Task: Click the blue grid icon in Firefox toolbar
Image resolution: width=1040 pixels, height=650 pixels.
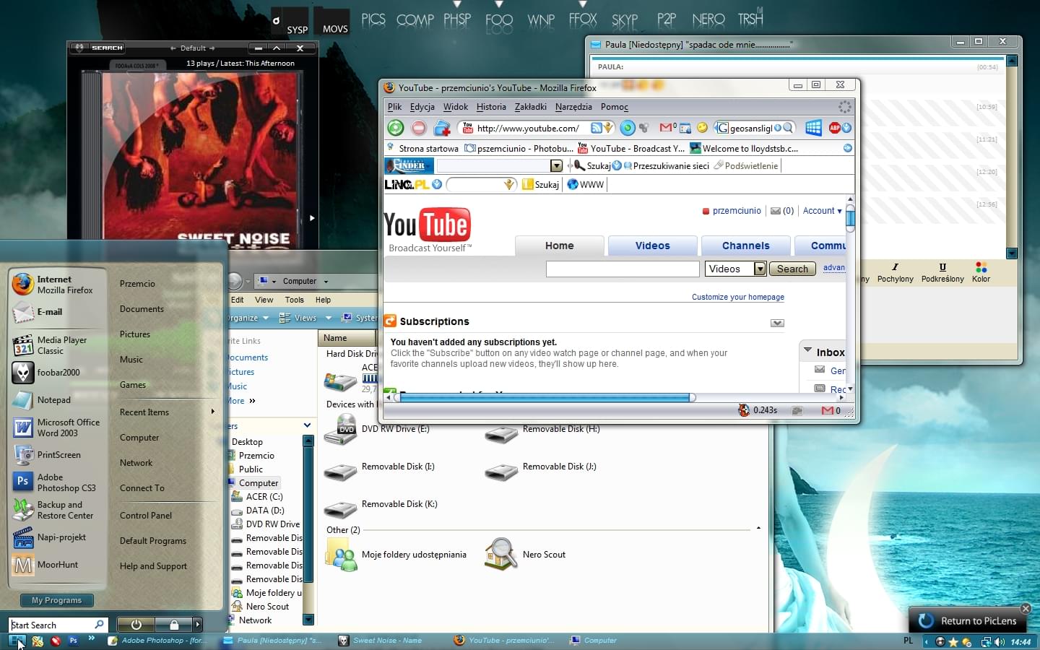Action: 813,128
